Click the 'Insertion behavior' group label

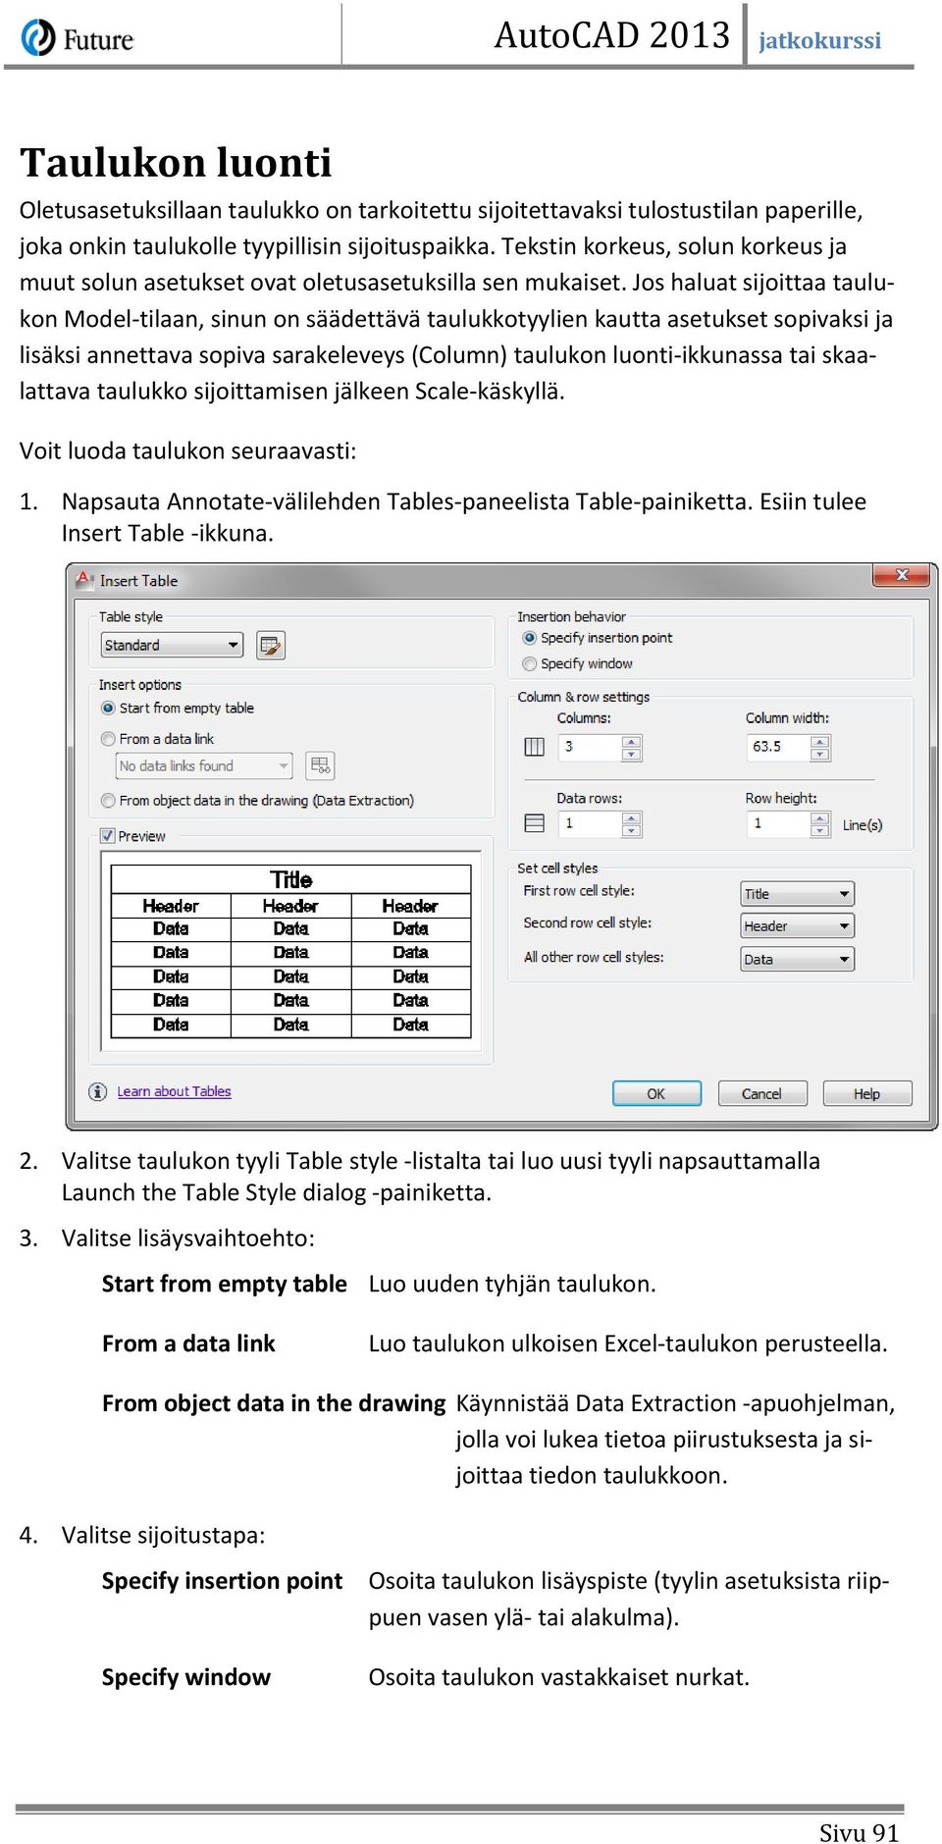point(571,616)
